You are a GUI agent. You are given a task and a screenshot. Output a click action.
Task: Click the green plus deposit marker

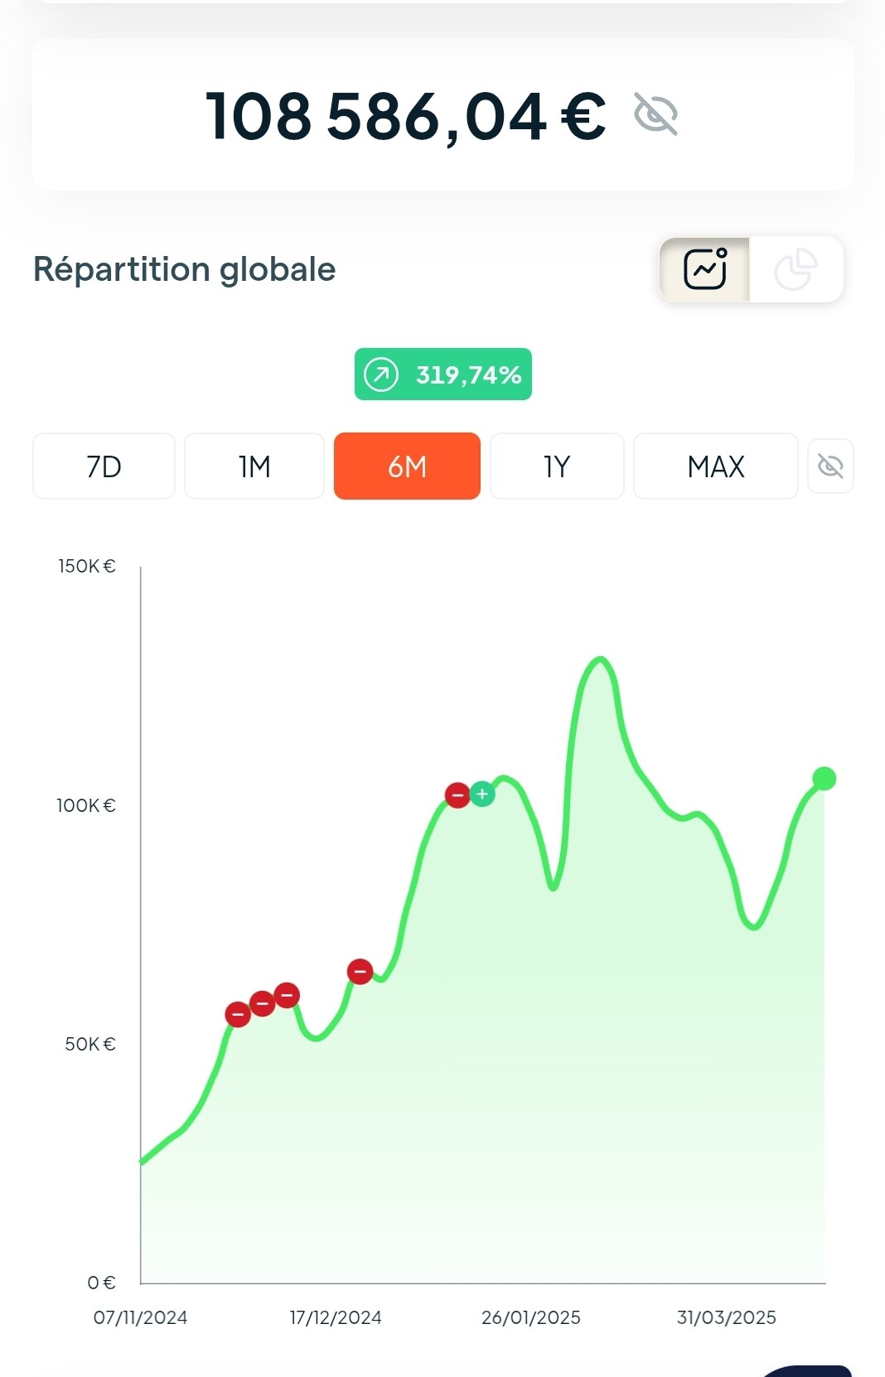point(482,795)
